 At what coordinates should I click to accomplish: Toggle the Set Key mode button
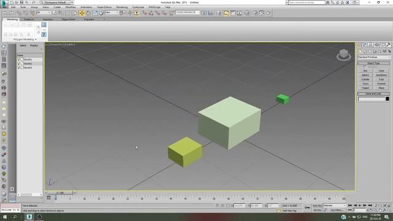pyautogui.click(x=317, y=210)
